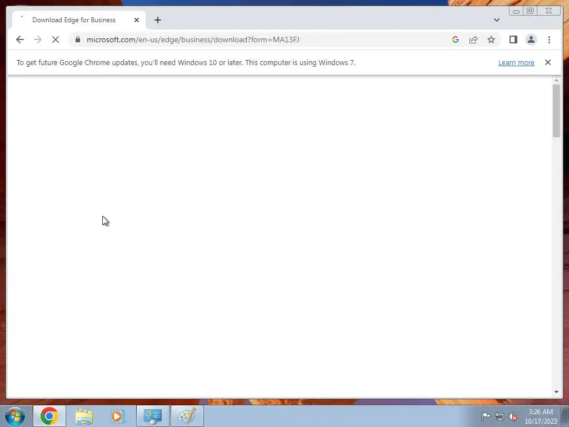Dismiss the Windows 7 update notice

pos(547,62)
